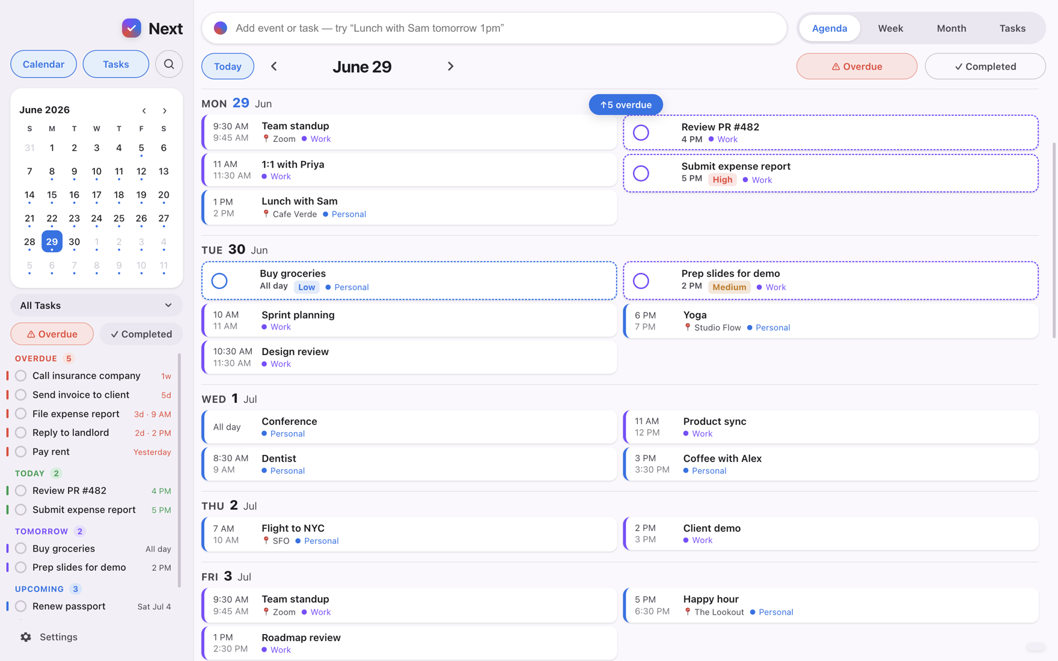This screenshot has width=1058, height=661.
Task: Open the Happy hour event
Action: point(831,605)
